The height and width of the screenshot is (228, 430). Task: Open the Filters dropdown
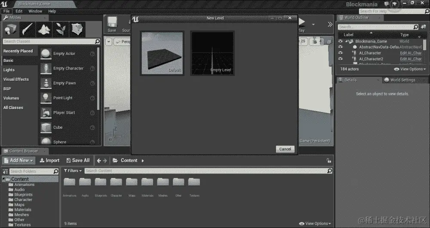pyautogui.click(x=73, y=171)
